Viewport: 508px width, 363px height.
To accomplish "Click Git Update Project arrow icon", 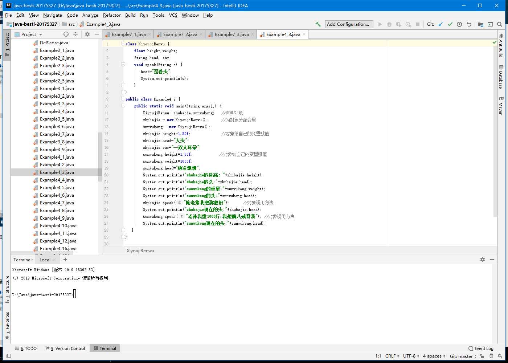I will pos(441,24).
